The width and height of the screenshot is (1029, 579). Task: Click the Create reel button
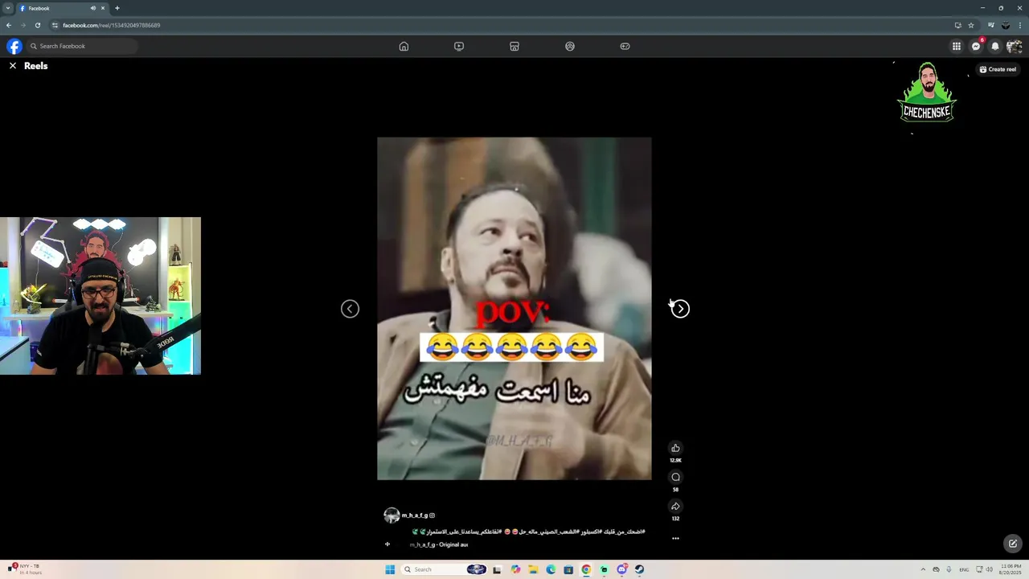coord(998,69)
